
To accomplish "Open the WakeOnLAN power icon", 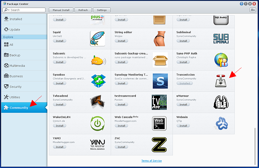I will (x=97, y=124).
